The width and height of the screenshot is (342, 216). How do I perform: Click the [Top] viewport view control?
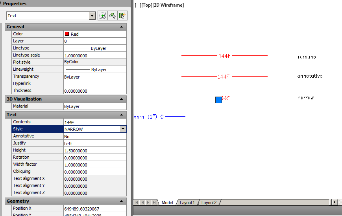pyautogui.click(x=147, y=5)
